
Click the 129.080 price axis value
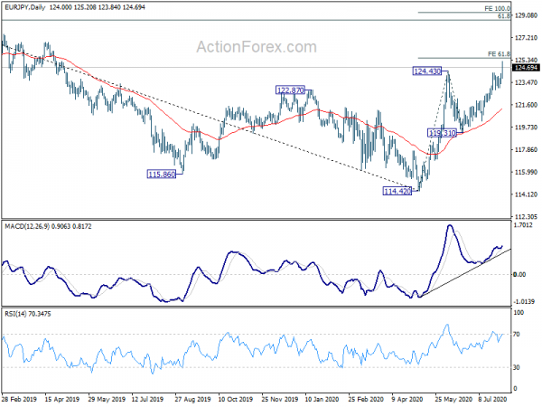(x=526, y=15)
